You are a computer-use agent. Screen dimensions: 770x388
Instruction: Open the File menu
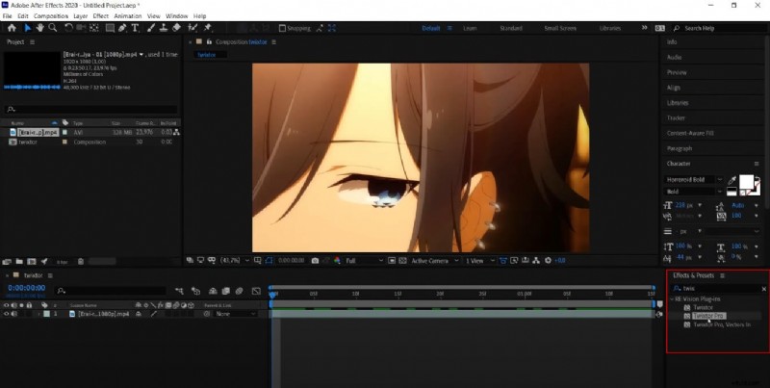(x=8, y=16)
